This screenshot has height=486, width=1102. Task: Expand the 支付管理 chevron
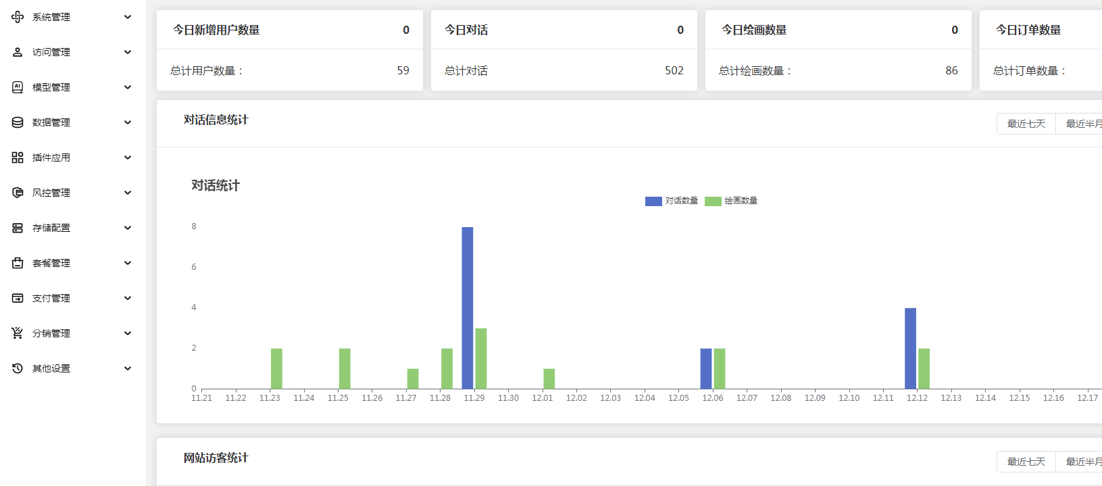pos(128,298)
